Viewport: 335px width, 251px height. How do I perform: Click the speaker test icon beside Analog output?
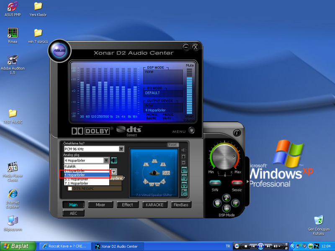[x=114, y=160]
